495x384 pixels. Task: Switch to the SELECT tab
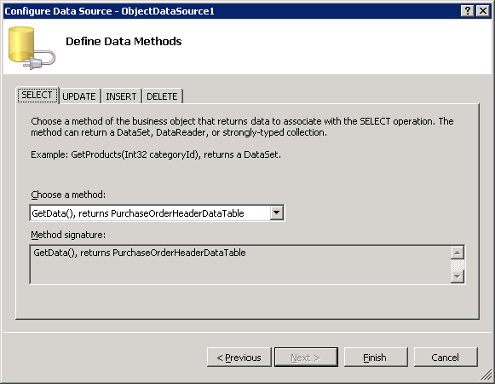click(37, 95)
